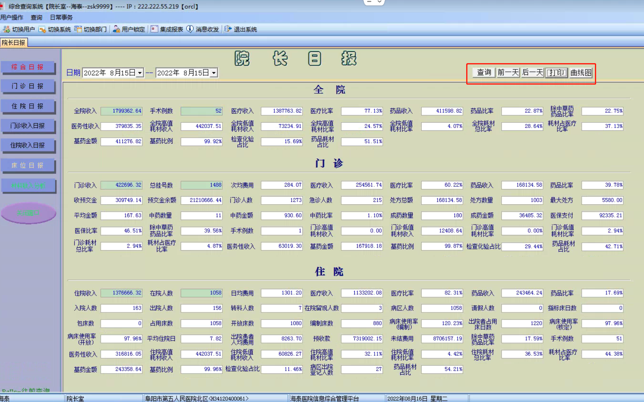
Task: Click the 转科人数 field showing 7
Action: click(282, 309)
